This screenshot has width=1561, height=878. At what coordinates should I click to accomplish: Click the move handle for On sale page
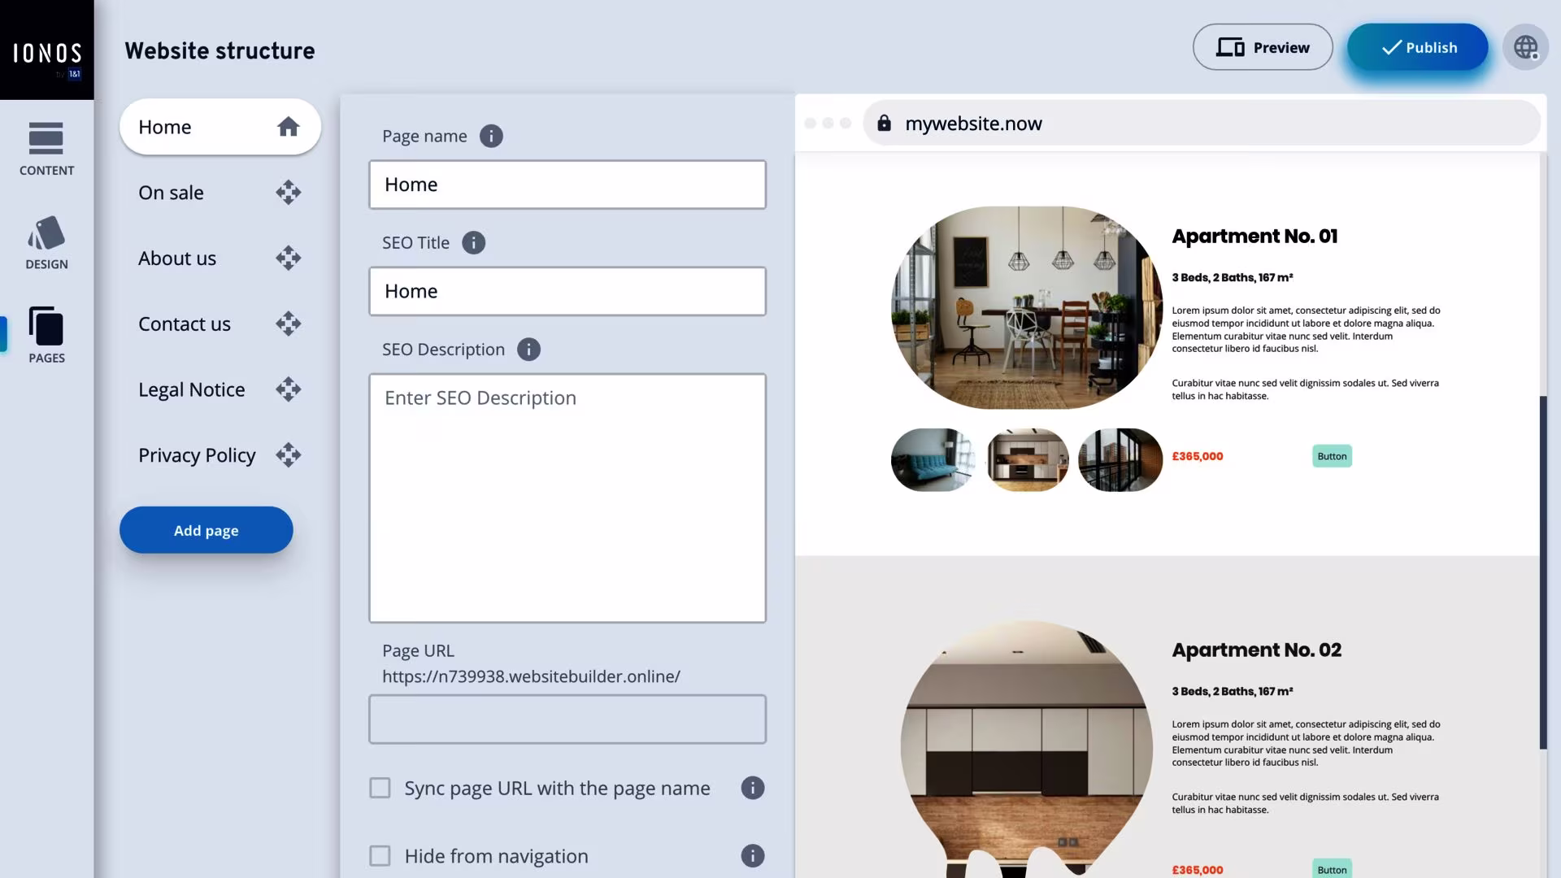click(289, 193)
